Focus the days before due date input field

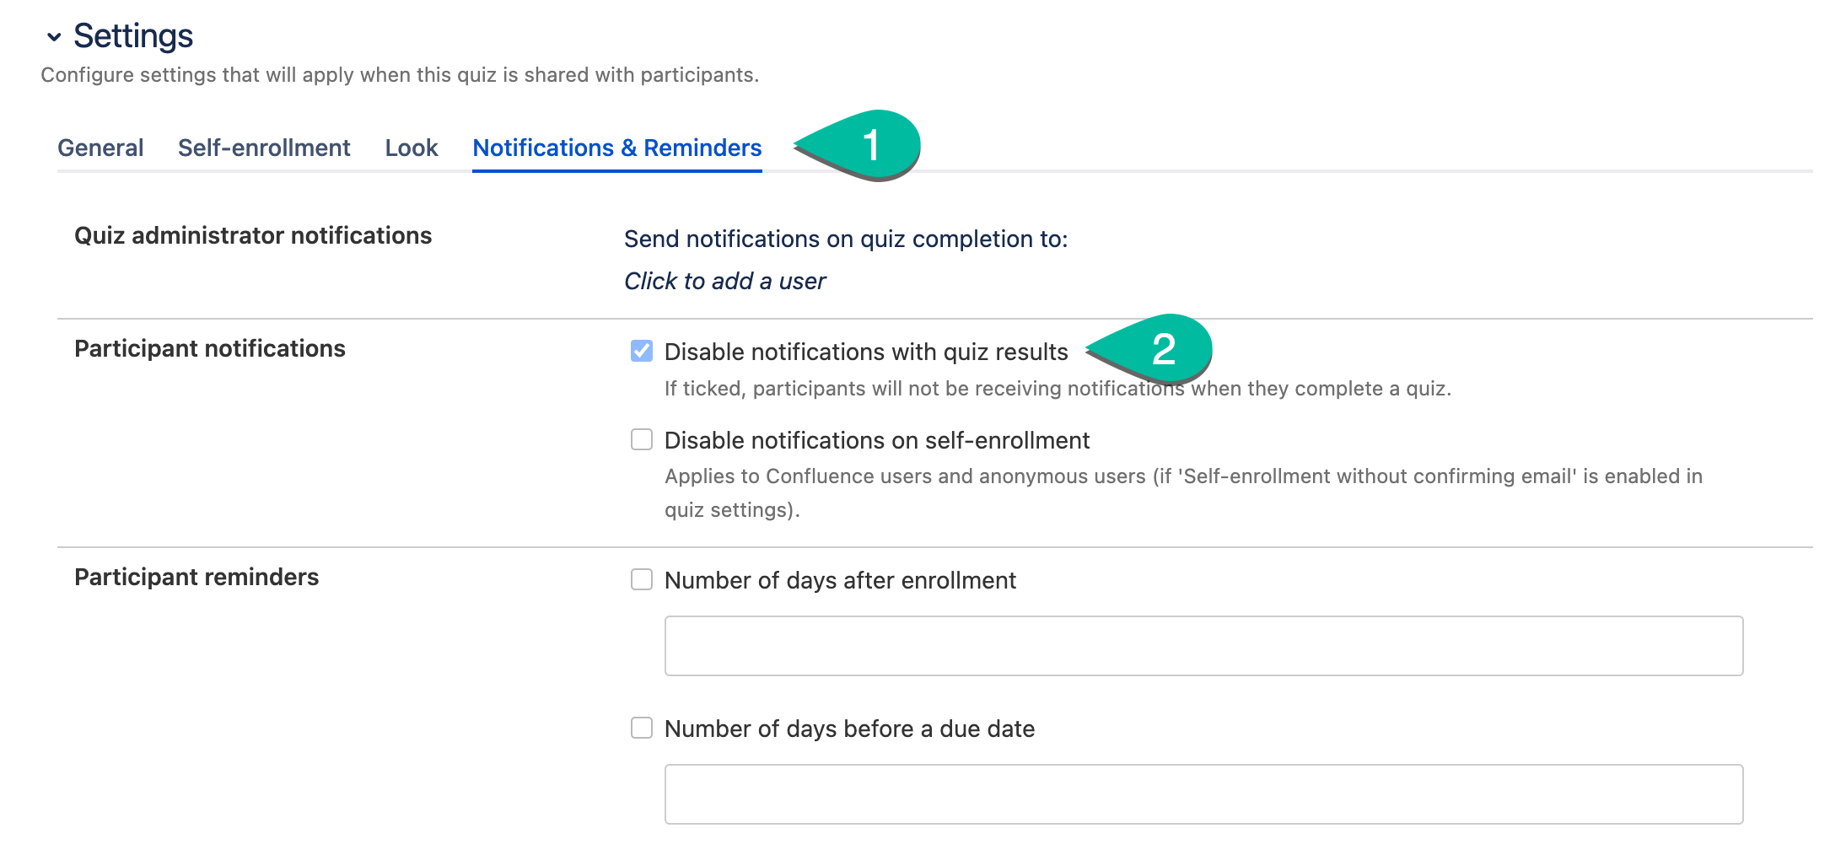pos(1203,794)
